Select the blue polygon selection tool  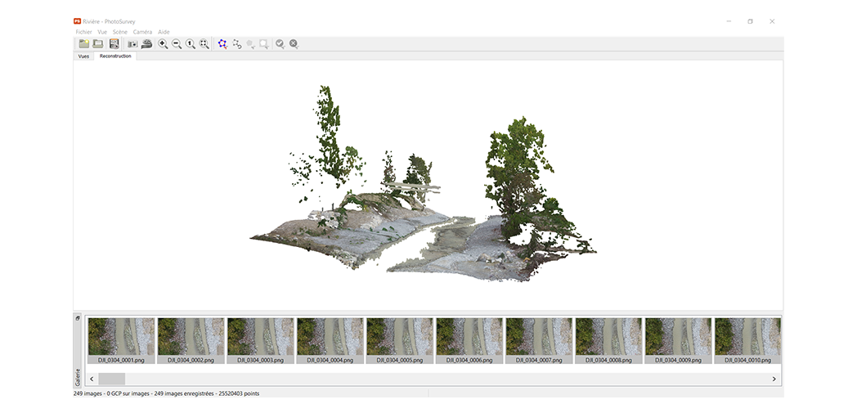[x=222, y=44]
